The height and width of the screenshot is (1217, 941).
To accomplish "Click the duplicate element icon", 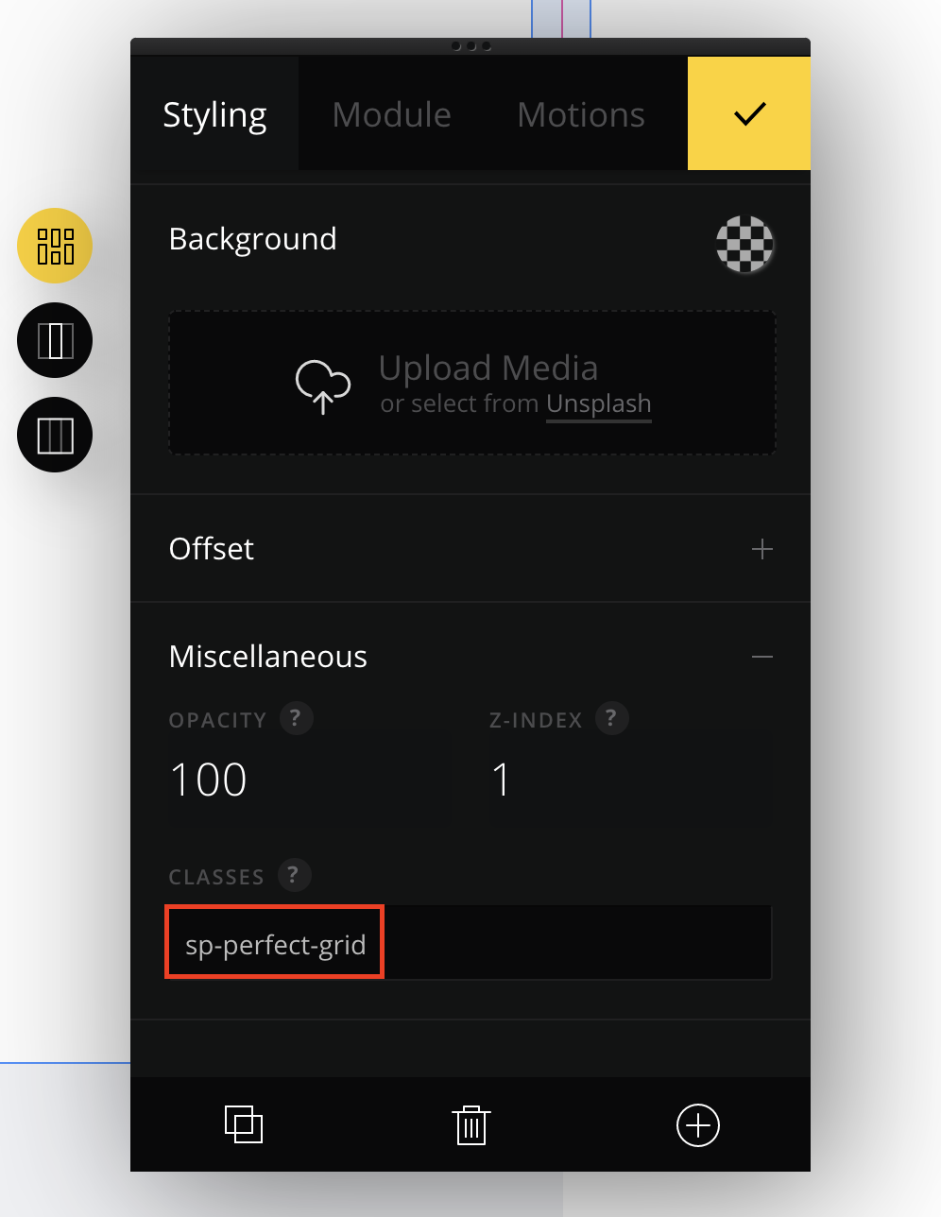I will click(244, 1124).
